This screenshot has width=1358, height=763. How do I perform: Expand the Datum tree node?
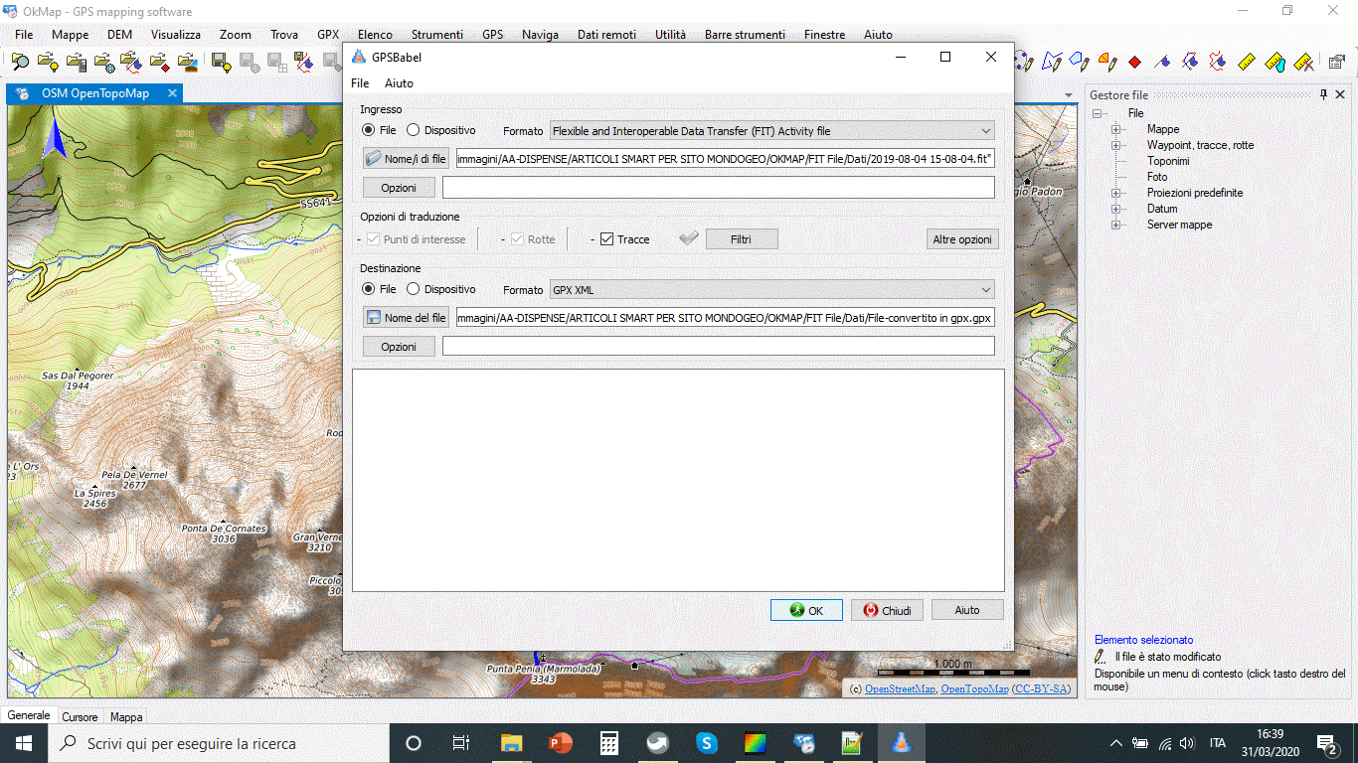click(1115, 209)
